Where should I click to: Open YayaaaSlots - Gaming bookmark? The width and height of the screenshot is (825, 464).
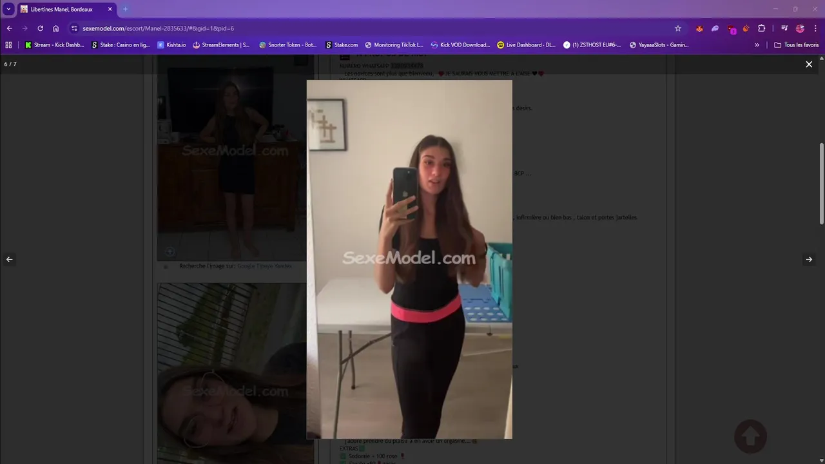click(659, 45)
